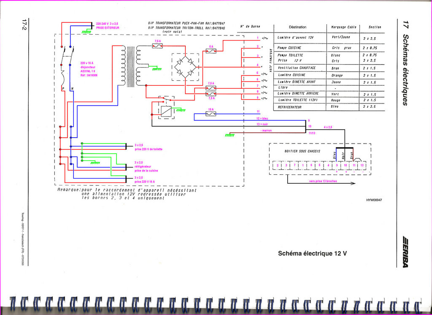
Task: Click the 'prise 220 V de toilette' label
Action: pos(148,149)
